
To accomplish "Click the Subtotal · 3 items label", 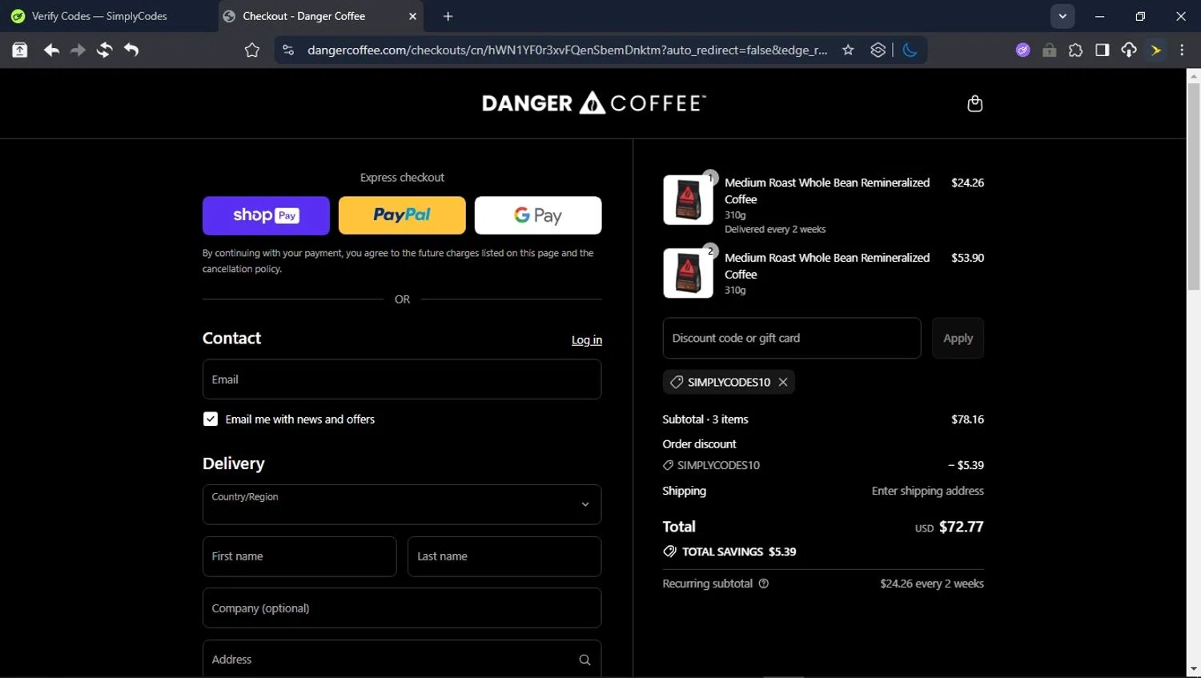I will click(x=705, y=419).
